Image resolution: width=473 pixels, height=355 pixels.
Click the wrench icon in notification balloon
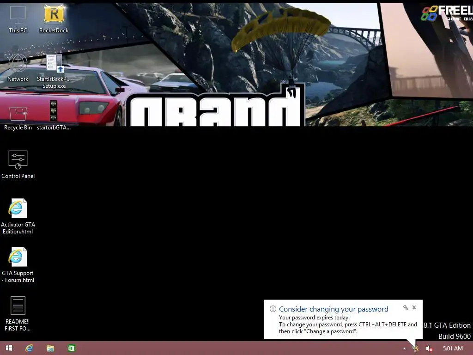click(x=406, y=307)
